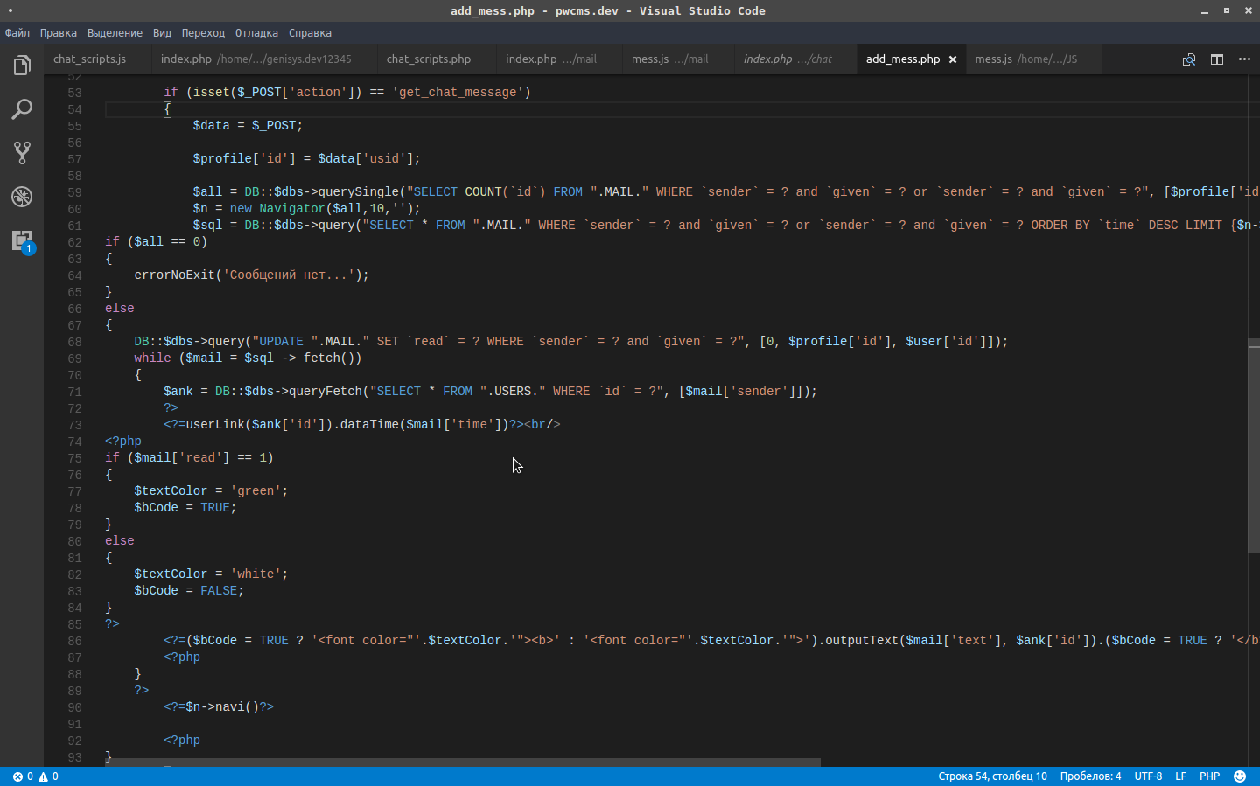The width and height of the screenshot is (1260, 786).
Task: Open the Отладка menu
Action: click(256, 33)
